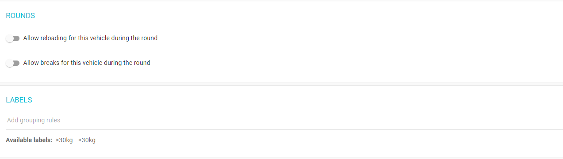Click the gray track of breaks switch

click(x=17, y=63)
